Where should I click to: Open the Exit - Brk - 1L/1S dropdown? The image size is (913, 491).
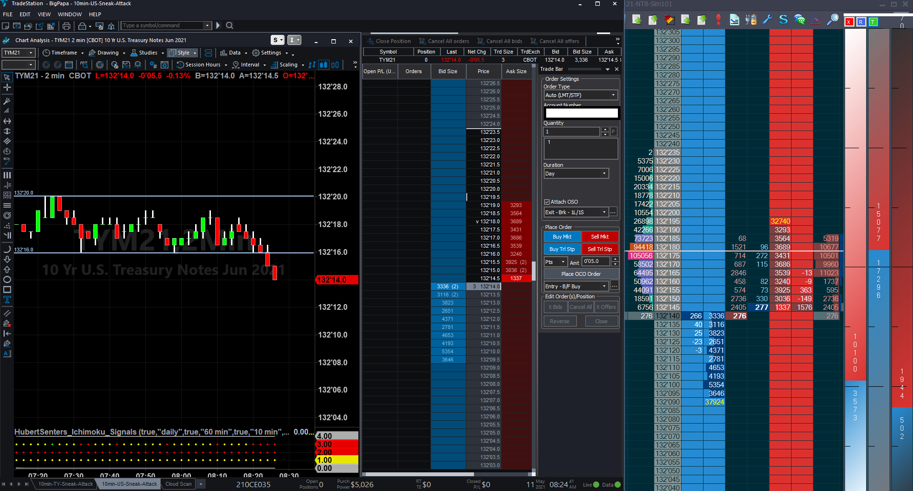click(x=576, y=212)
